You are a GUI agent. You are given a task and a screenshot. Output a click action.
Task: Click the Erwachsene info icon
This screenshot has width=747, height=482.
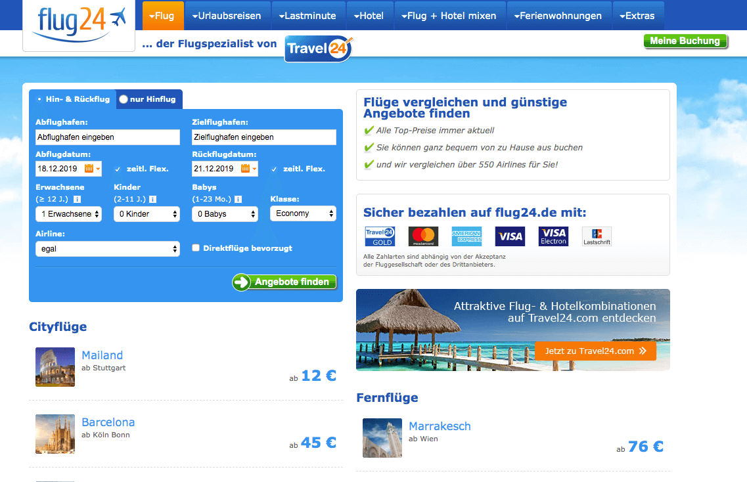[x=77, y=200]
